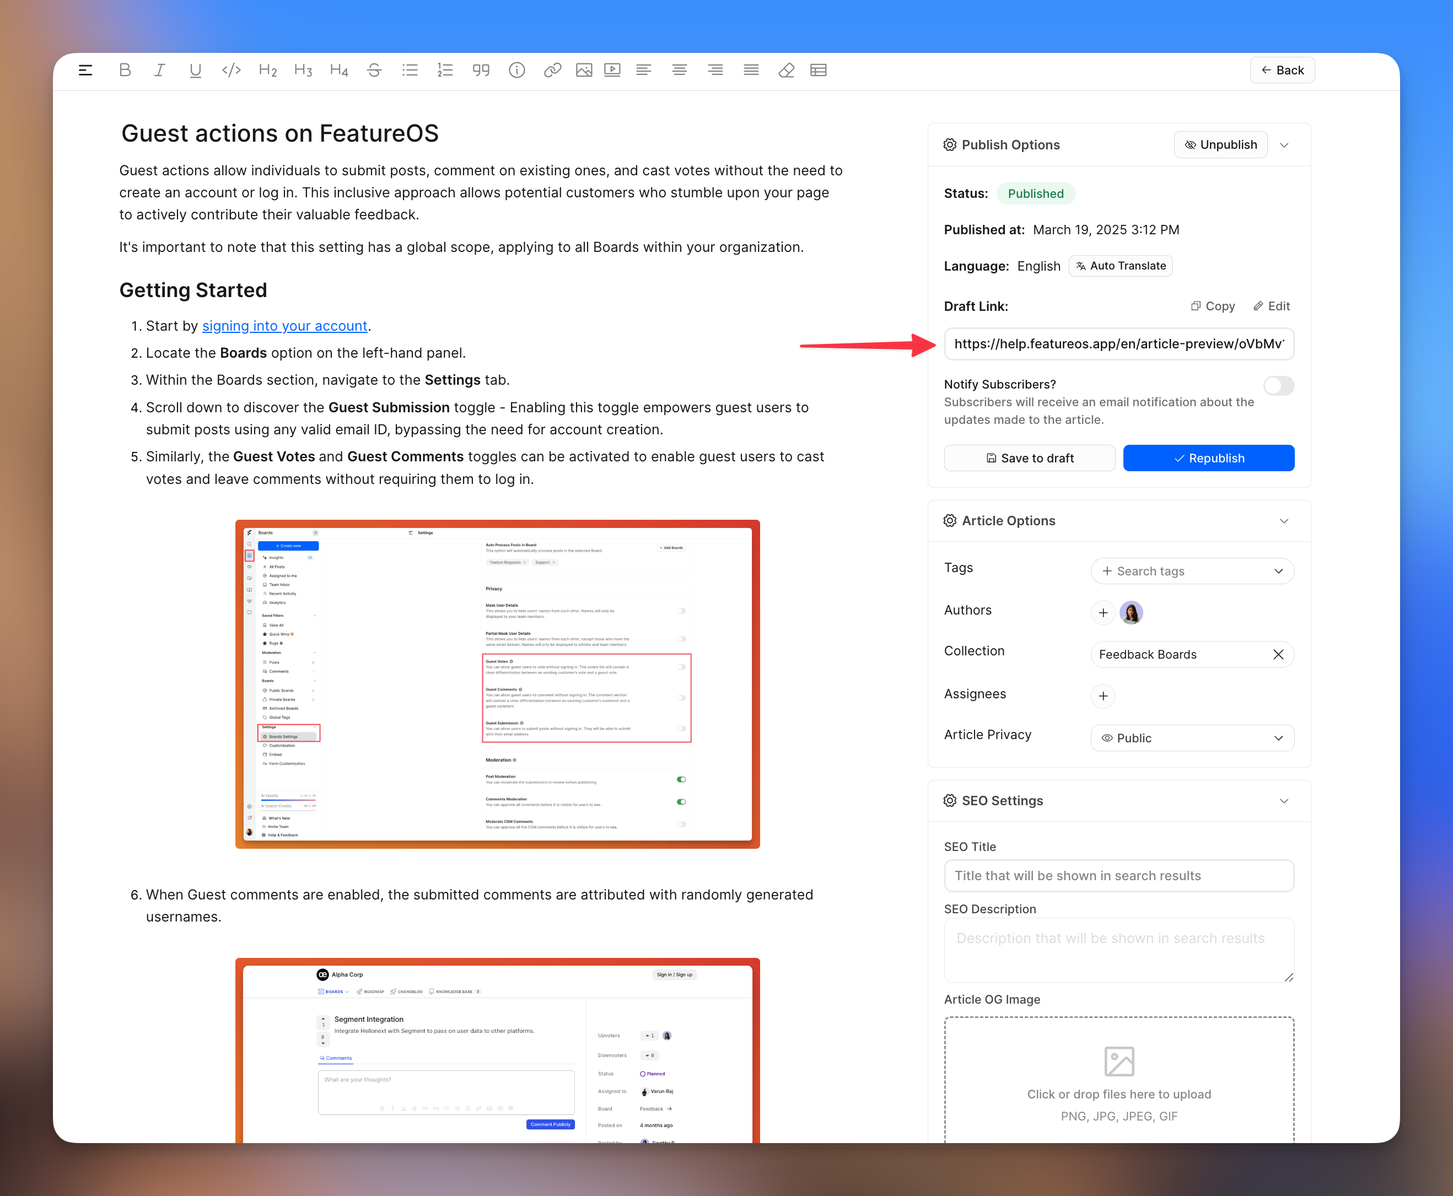Set heading level H2
Screen dimensions: 1453x1196
point(267,71)
